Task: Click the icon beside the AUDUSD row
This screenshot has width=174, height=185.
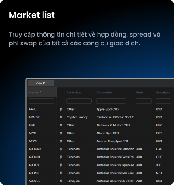Action: 61,181
